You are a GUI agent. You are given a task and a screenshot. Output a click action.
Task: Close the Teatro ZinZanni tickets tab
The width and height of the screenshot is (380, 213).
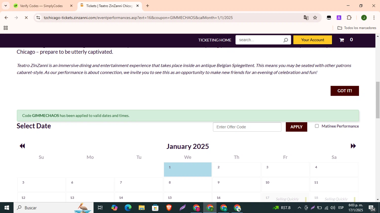(138, 6)
